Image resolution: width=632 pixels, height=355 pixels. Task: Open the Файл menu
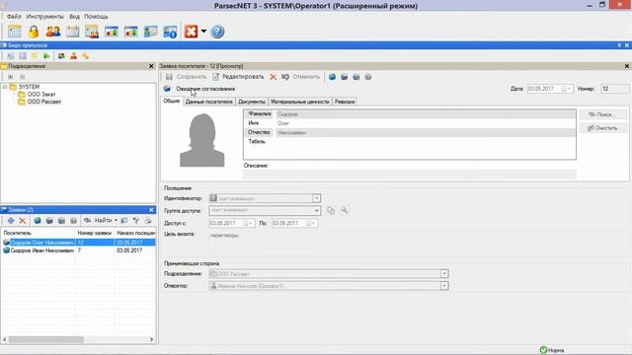pos(14,17)
